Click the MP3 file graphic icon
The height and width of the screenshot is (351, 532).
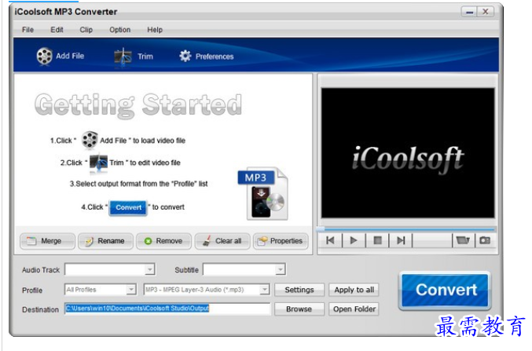click(x=263, y=194)
